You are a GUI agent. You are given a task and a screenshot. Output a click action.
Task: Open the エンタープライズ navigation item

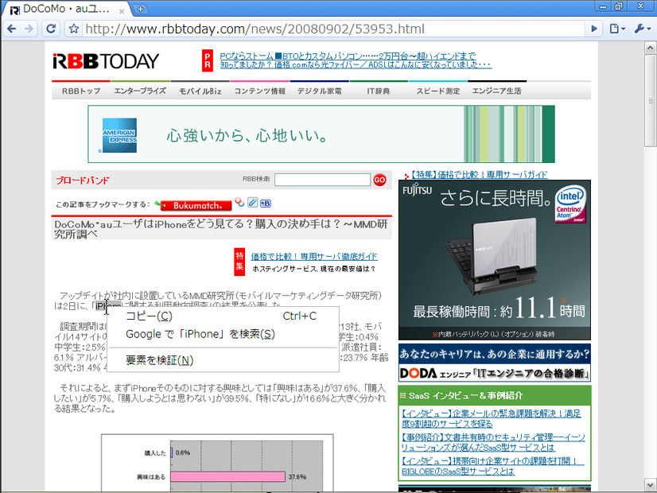(140, 91)
